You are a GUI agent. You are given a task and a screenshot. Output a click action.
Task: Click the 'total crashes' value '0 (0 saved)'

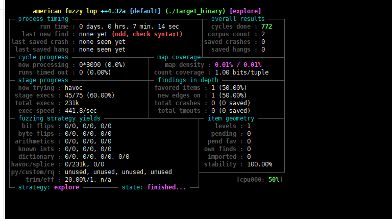[231, 103]
